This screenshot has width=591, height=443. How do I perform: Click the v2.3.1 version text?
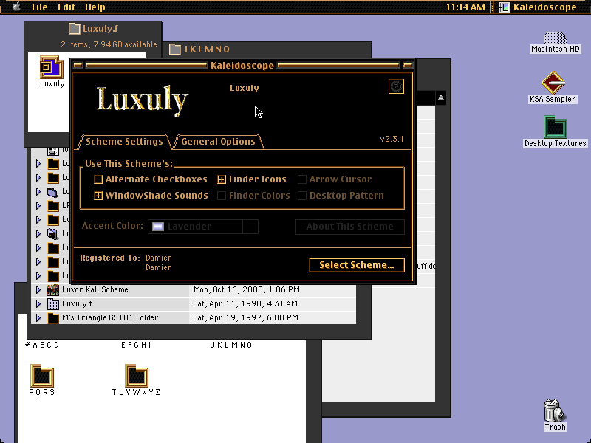click(x=392, y=139)
